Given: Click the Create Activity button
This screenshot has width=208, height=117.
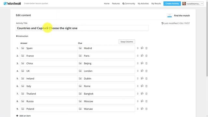Looking at the screenshot, I should [172, 4].
